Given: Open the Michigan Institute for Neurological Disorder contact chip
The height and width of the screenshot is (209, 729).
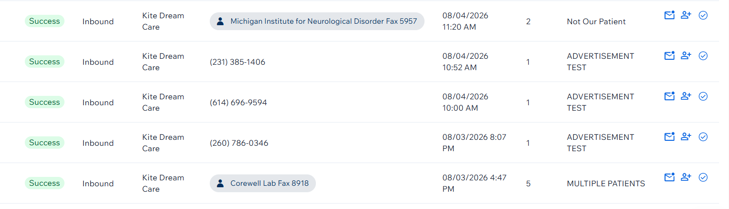Looking at the screenshot, I should coord(317,21).
